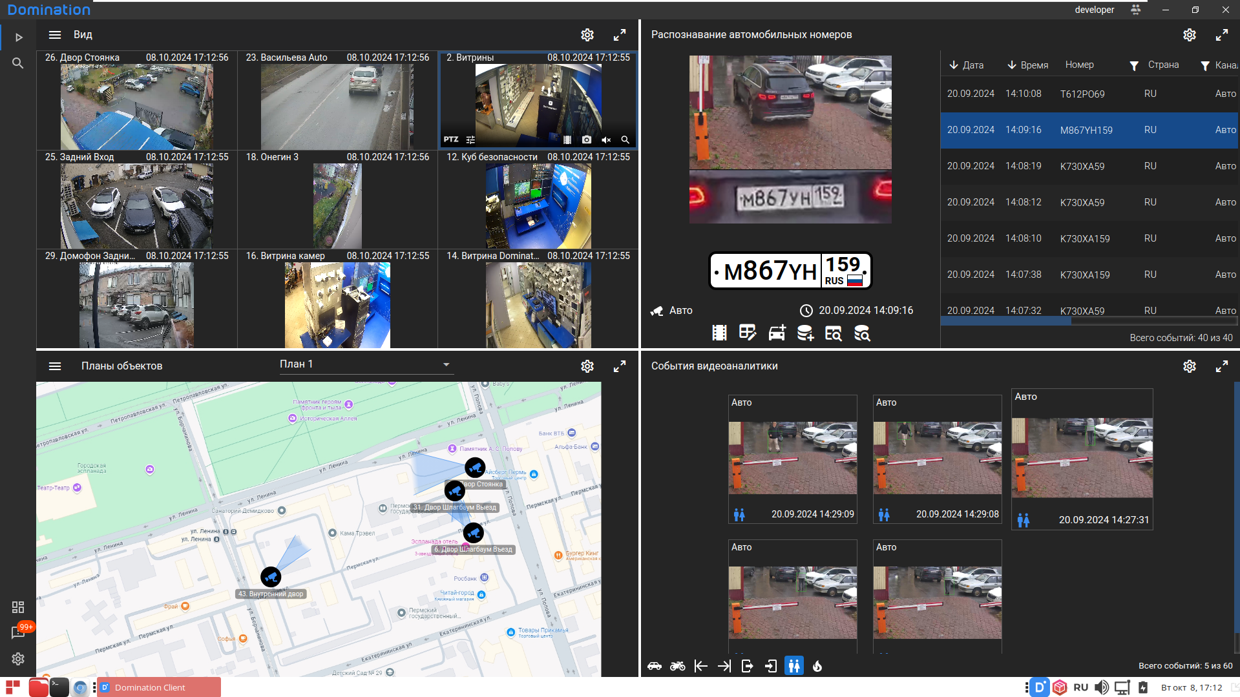
Task: Filter plate events by Канал column
Action: [x=1205, y=66]
